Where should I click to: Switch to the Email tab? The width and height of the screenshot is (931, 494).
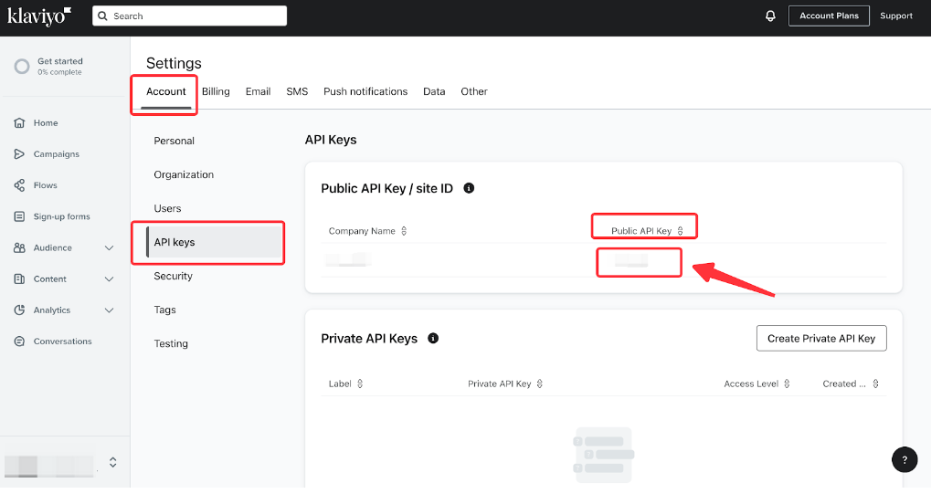coord(259,91)
